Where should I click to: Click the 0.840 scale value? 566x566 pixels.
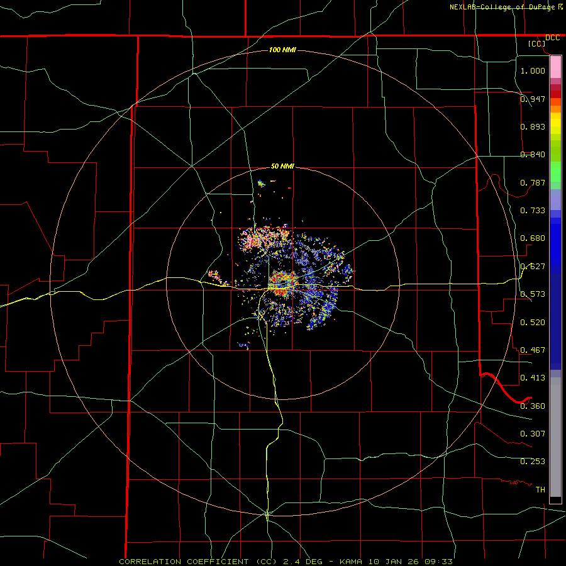pos(533,155)
